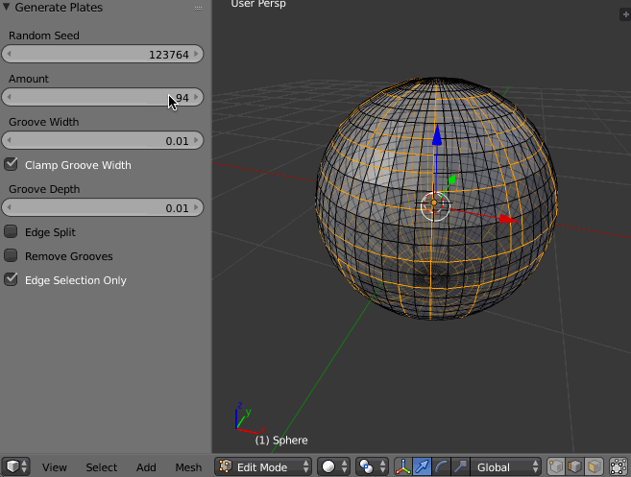631x477 pixels.
Task: Open the Mesh menu
Action: pos(188,467)
